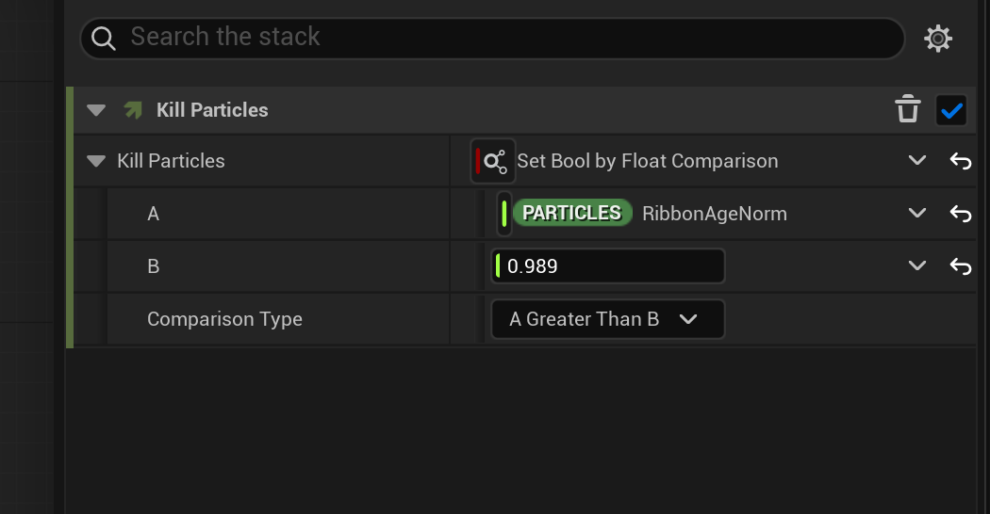The image size is (990, 514).
Task: Click the magnifier icon in the search bar
Action: coord(104,38)
